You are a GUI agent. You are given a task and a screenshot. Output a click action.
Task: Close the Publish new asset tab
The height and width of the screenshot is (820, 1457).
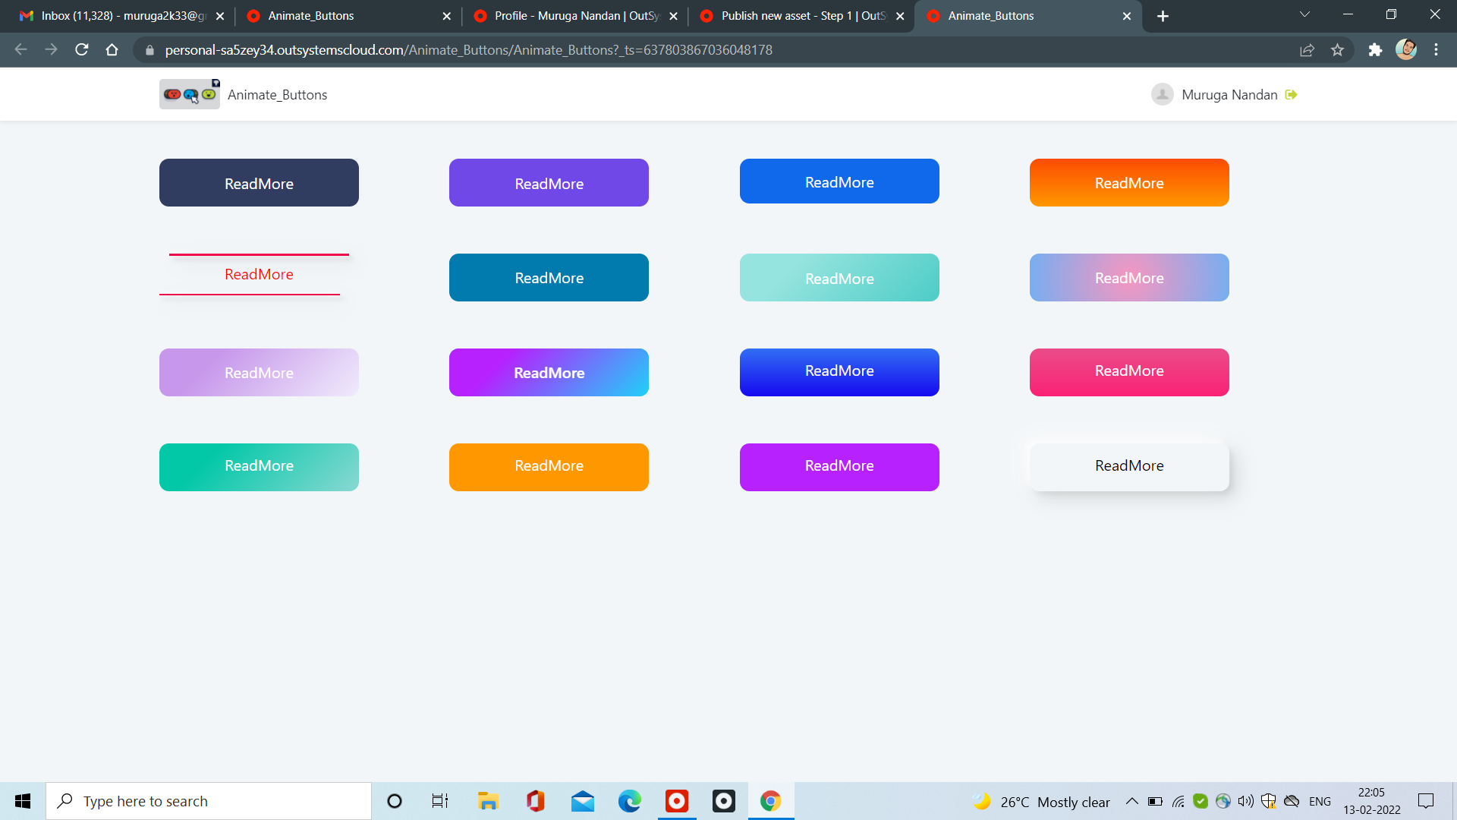tap(900, 16)
